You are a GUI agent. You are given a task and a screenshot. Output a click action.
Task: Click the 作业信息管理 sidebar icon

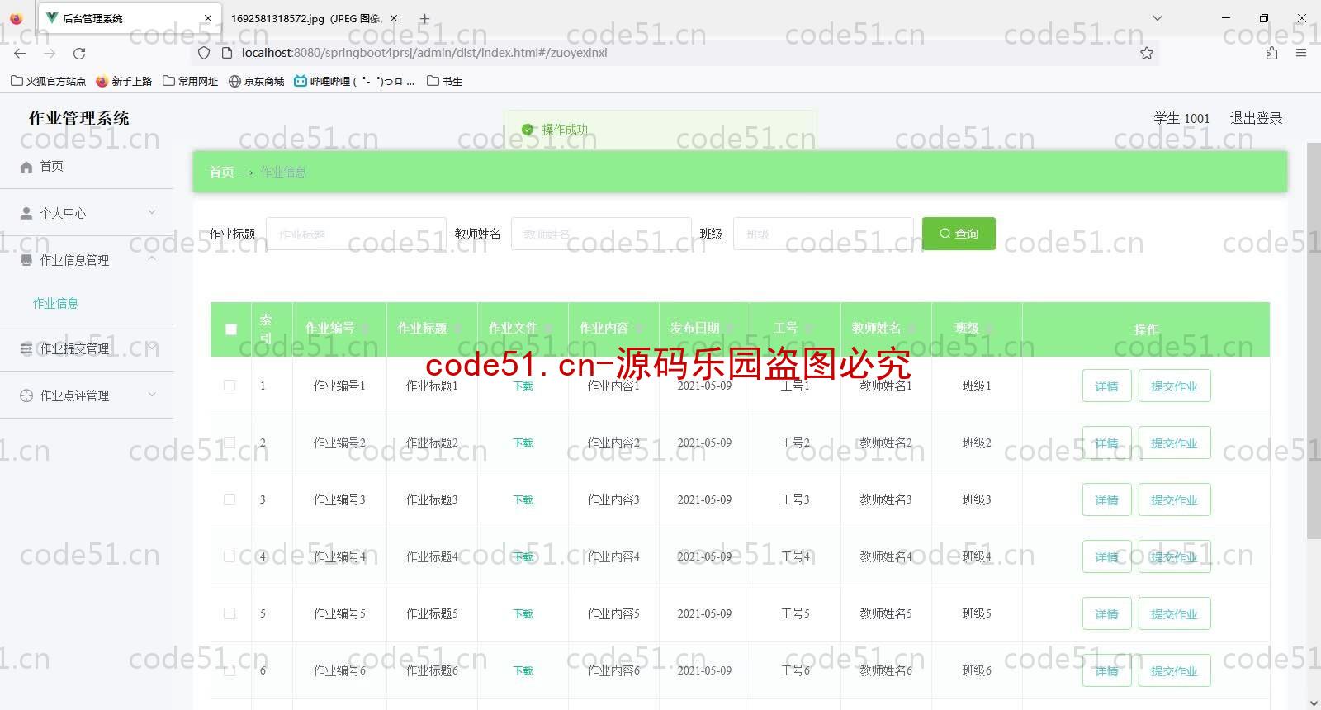click(x=26, y=260)
